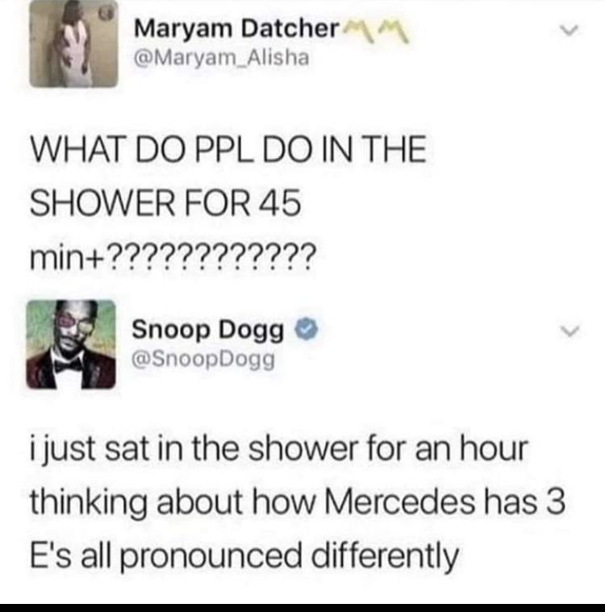Visit the @SnoopDogg handle link
The image size is (605, 612).
click(x=203, y=359)
